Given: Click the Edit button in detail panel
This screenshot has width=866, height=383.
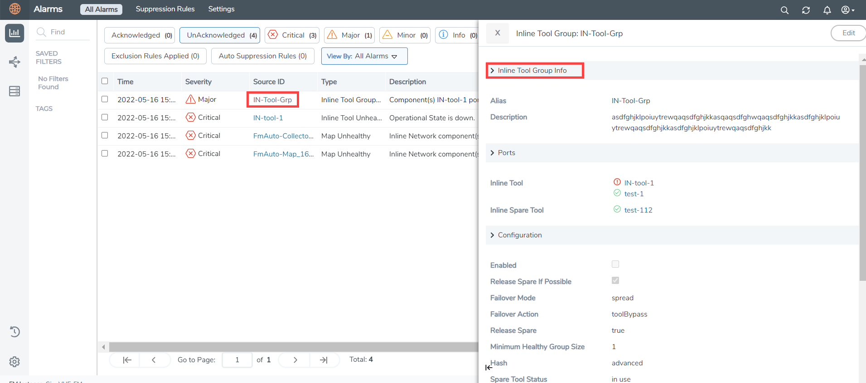Looking at the screenshot, I should click(x=848, y=33).
